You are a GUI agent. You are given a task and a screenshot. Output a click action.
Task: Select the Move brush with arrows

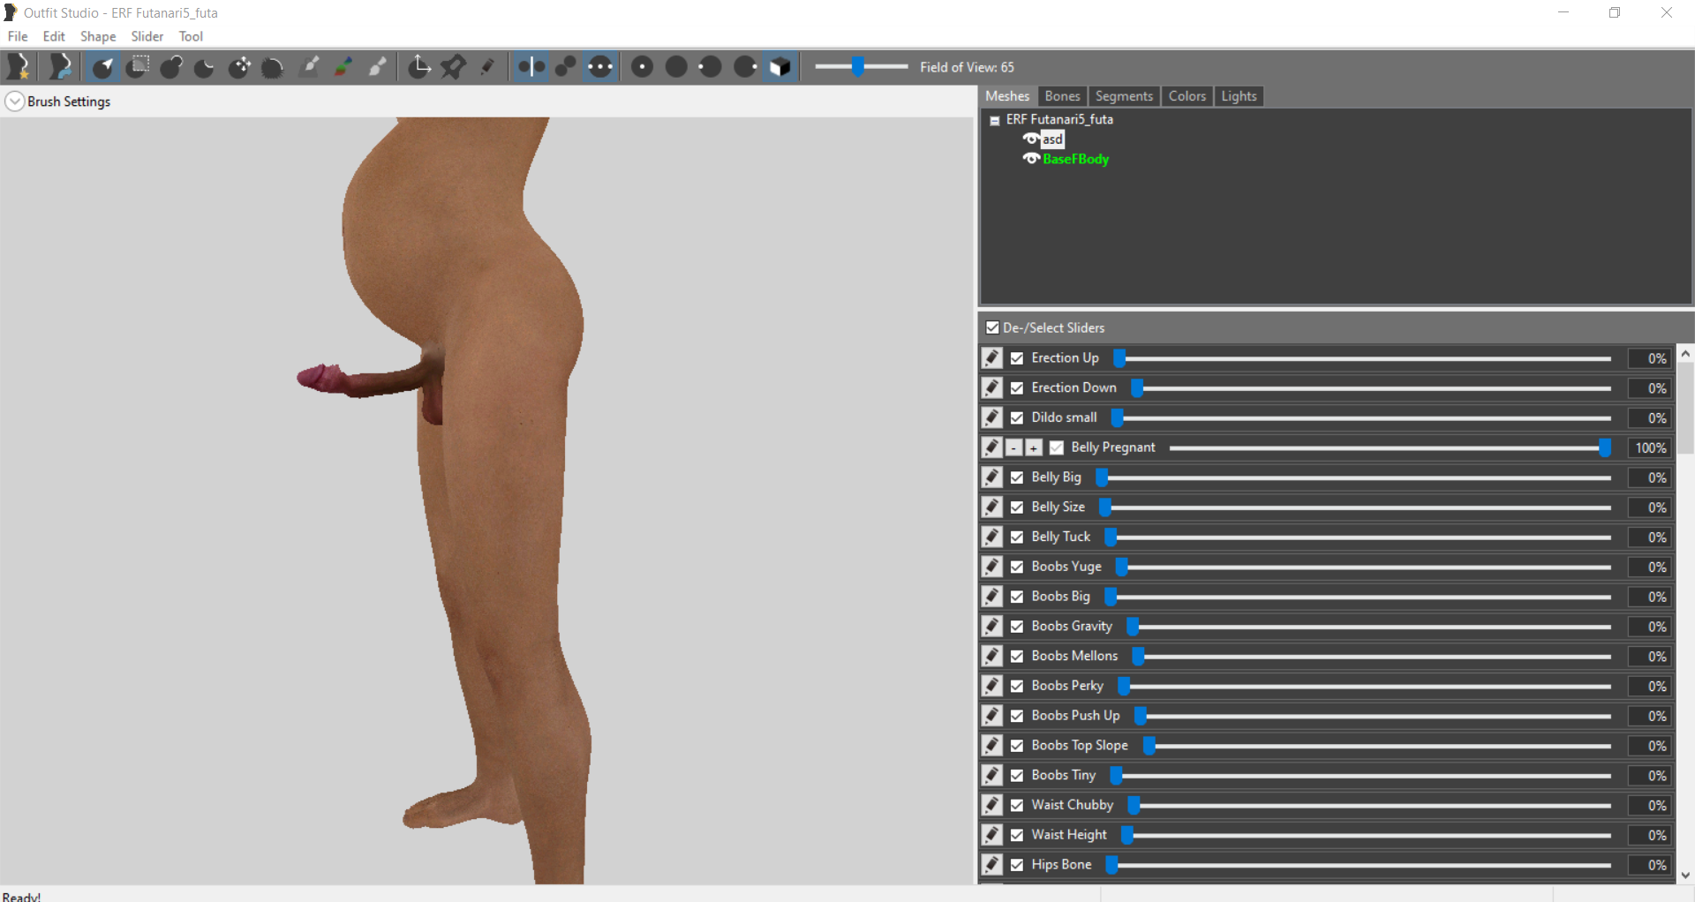click(239, 67)
